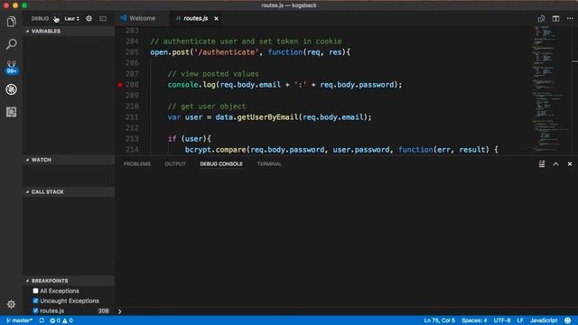Collapse the Watch section
This screenshot has width=578, height=325.
click(x=69, y=160)
